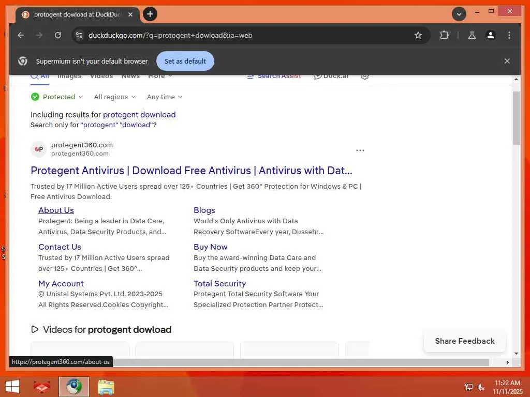530x397 pixels.
Task: Click the muted volume tray icon
Action: (x=481, y=387)
